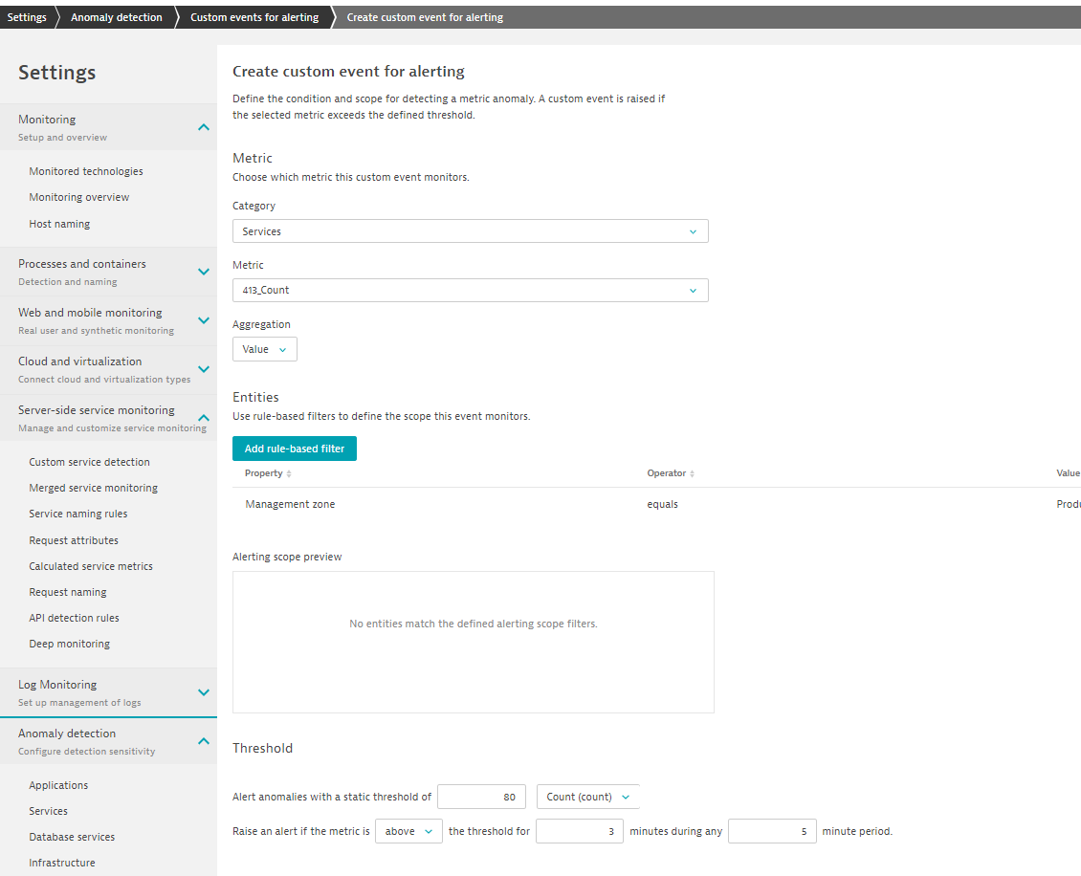
Task: Go to Anomaly detection breadcrumb
Action: [116, 17]
